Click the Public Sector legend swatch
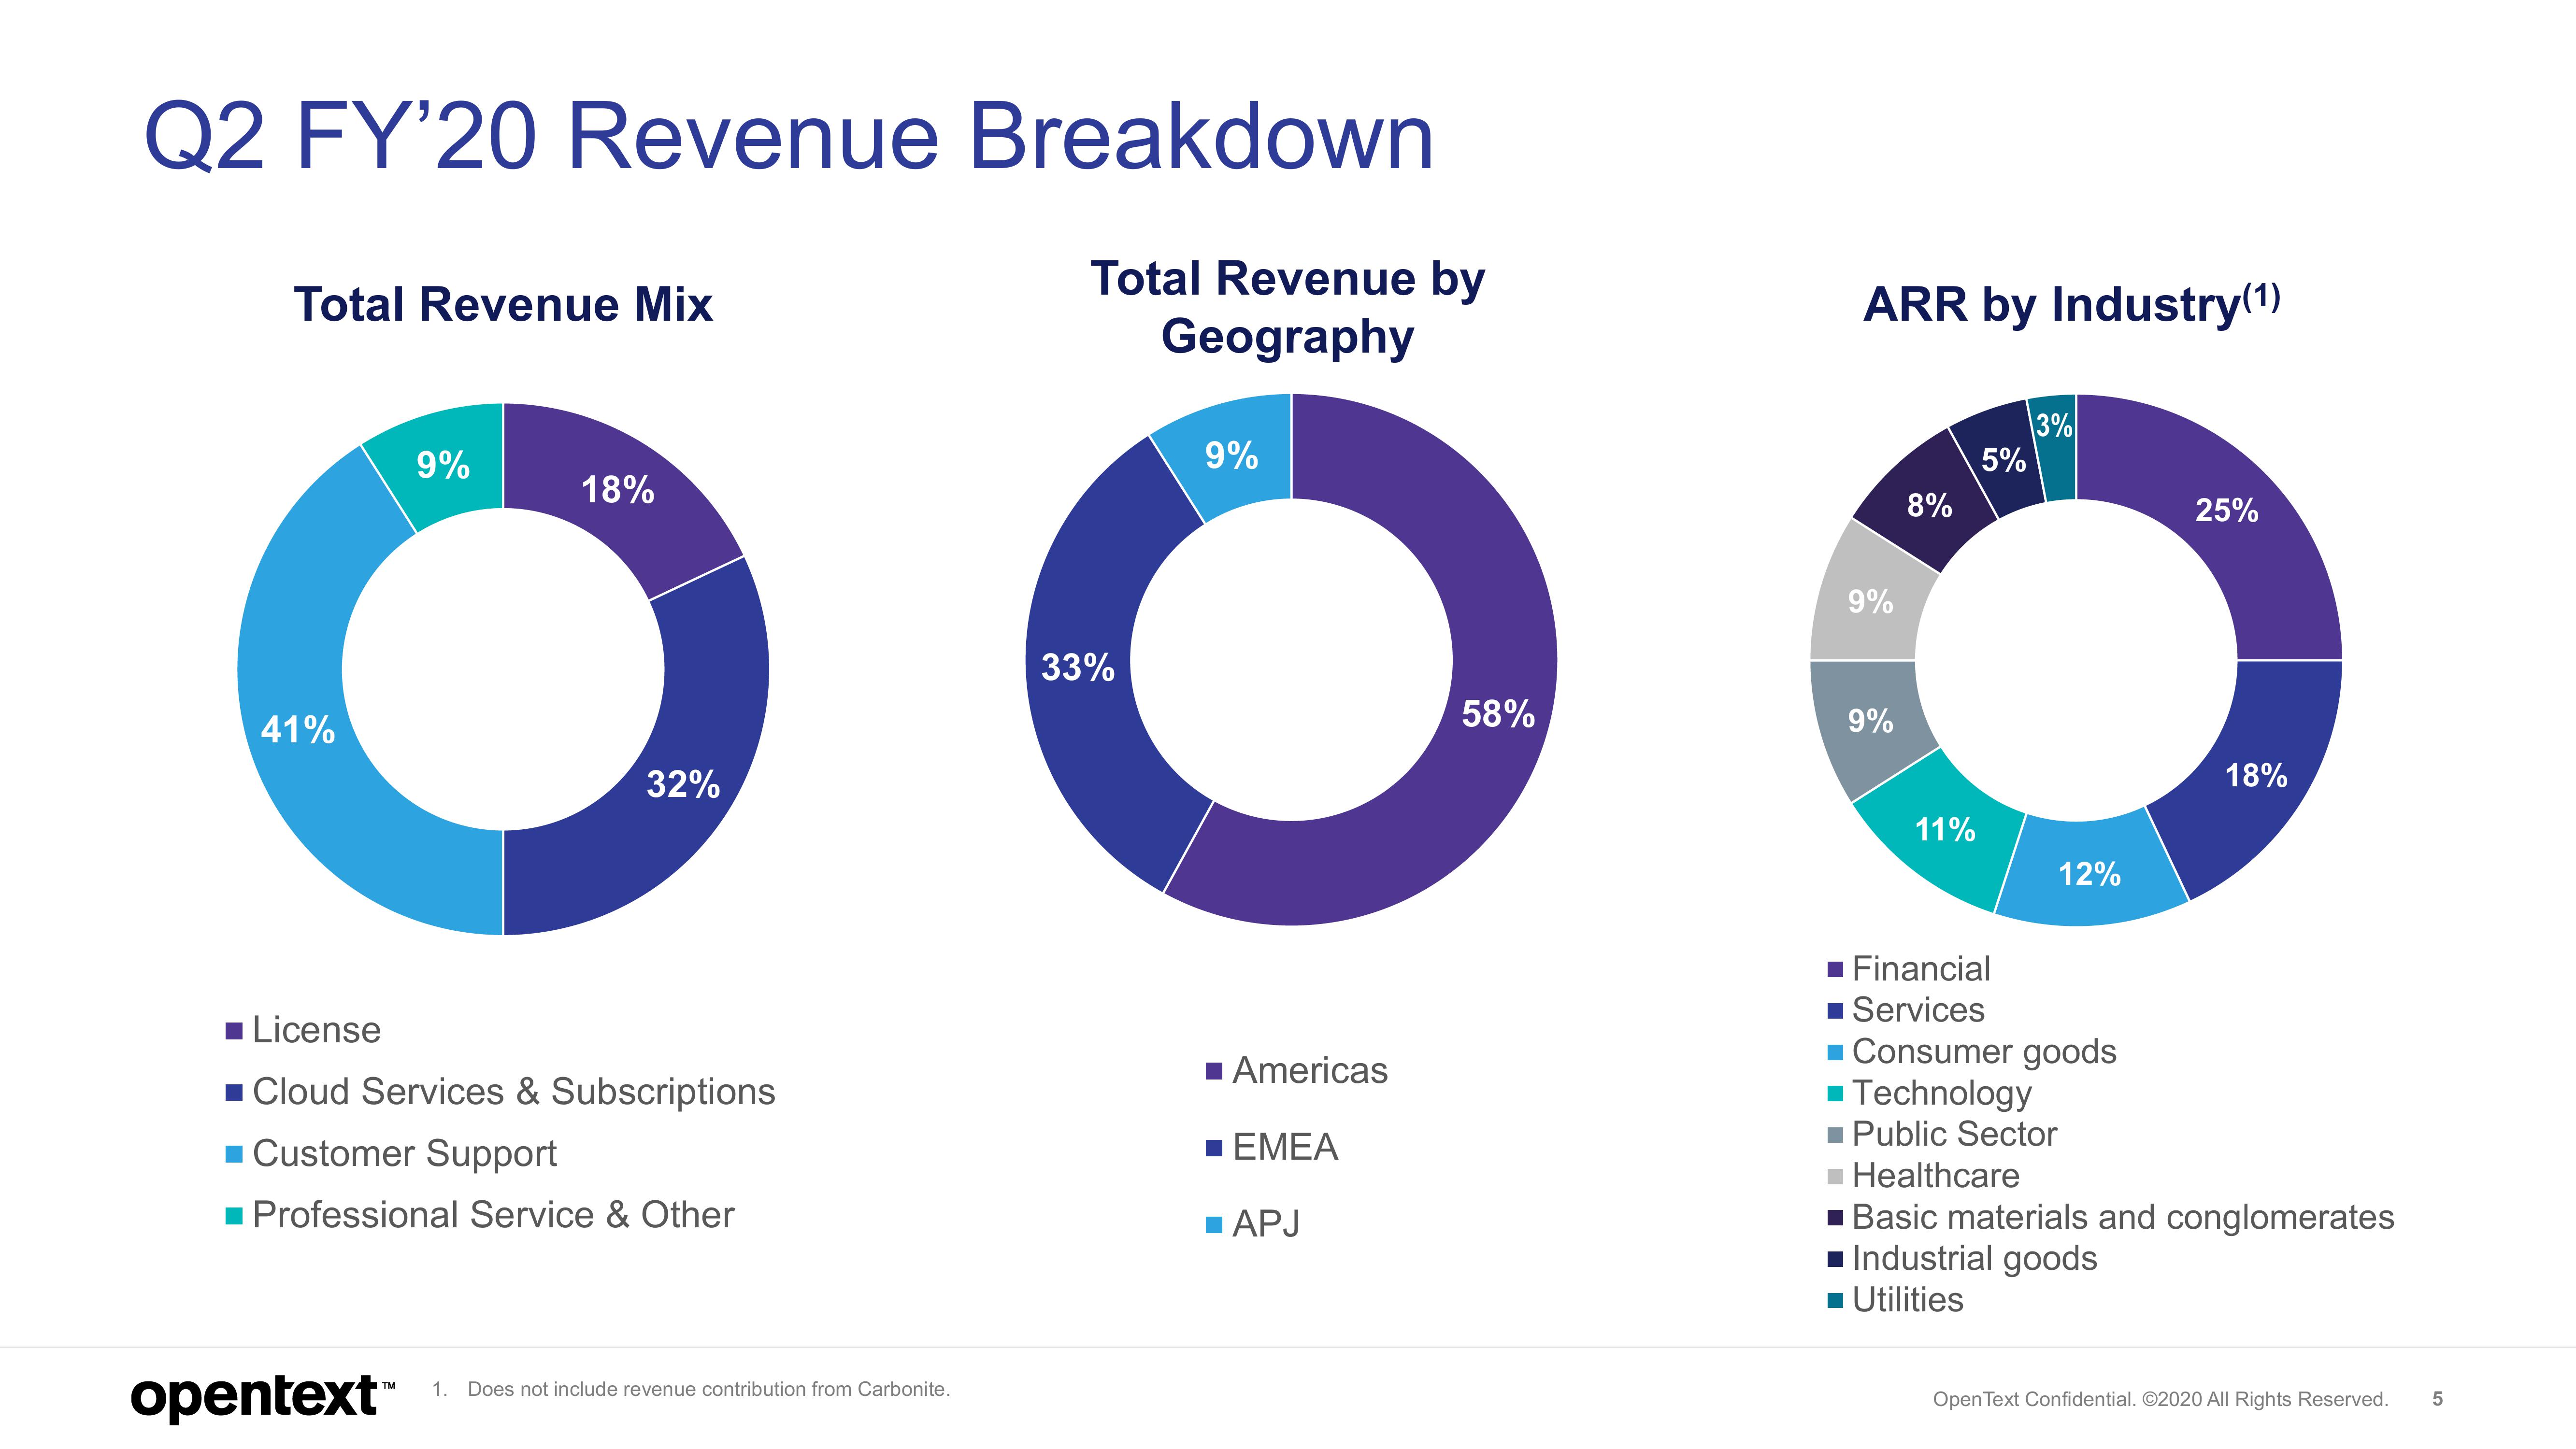Screen dimensions: 2576x1449 (x=1835, y=1135)
